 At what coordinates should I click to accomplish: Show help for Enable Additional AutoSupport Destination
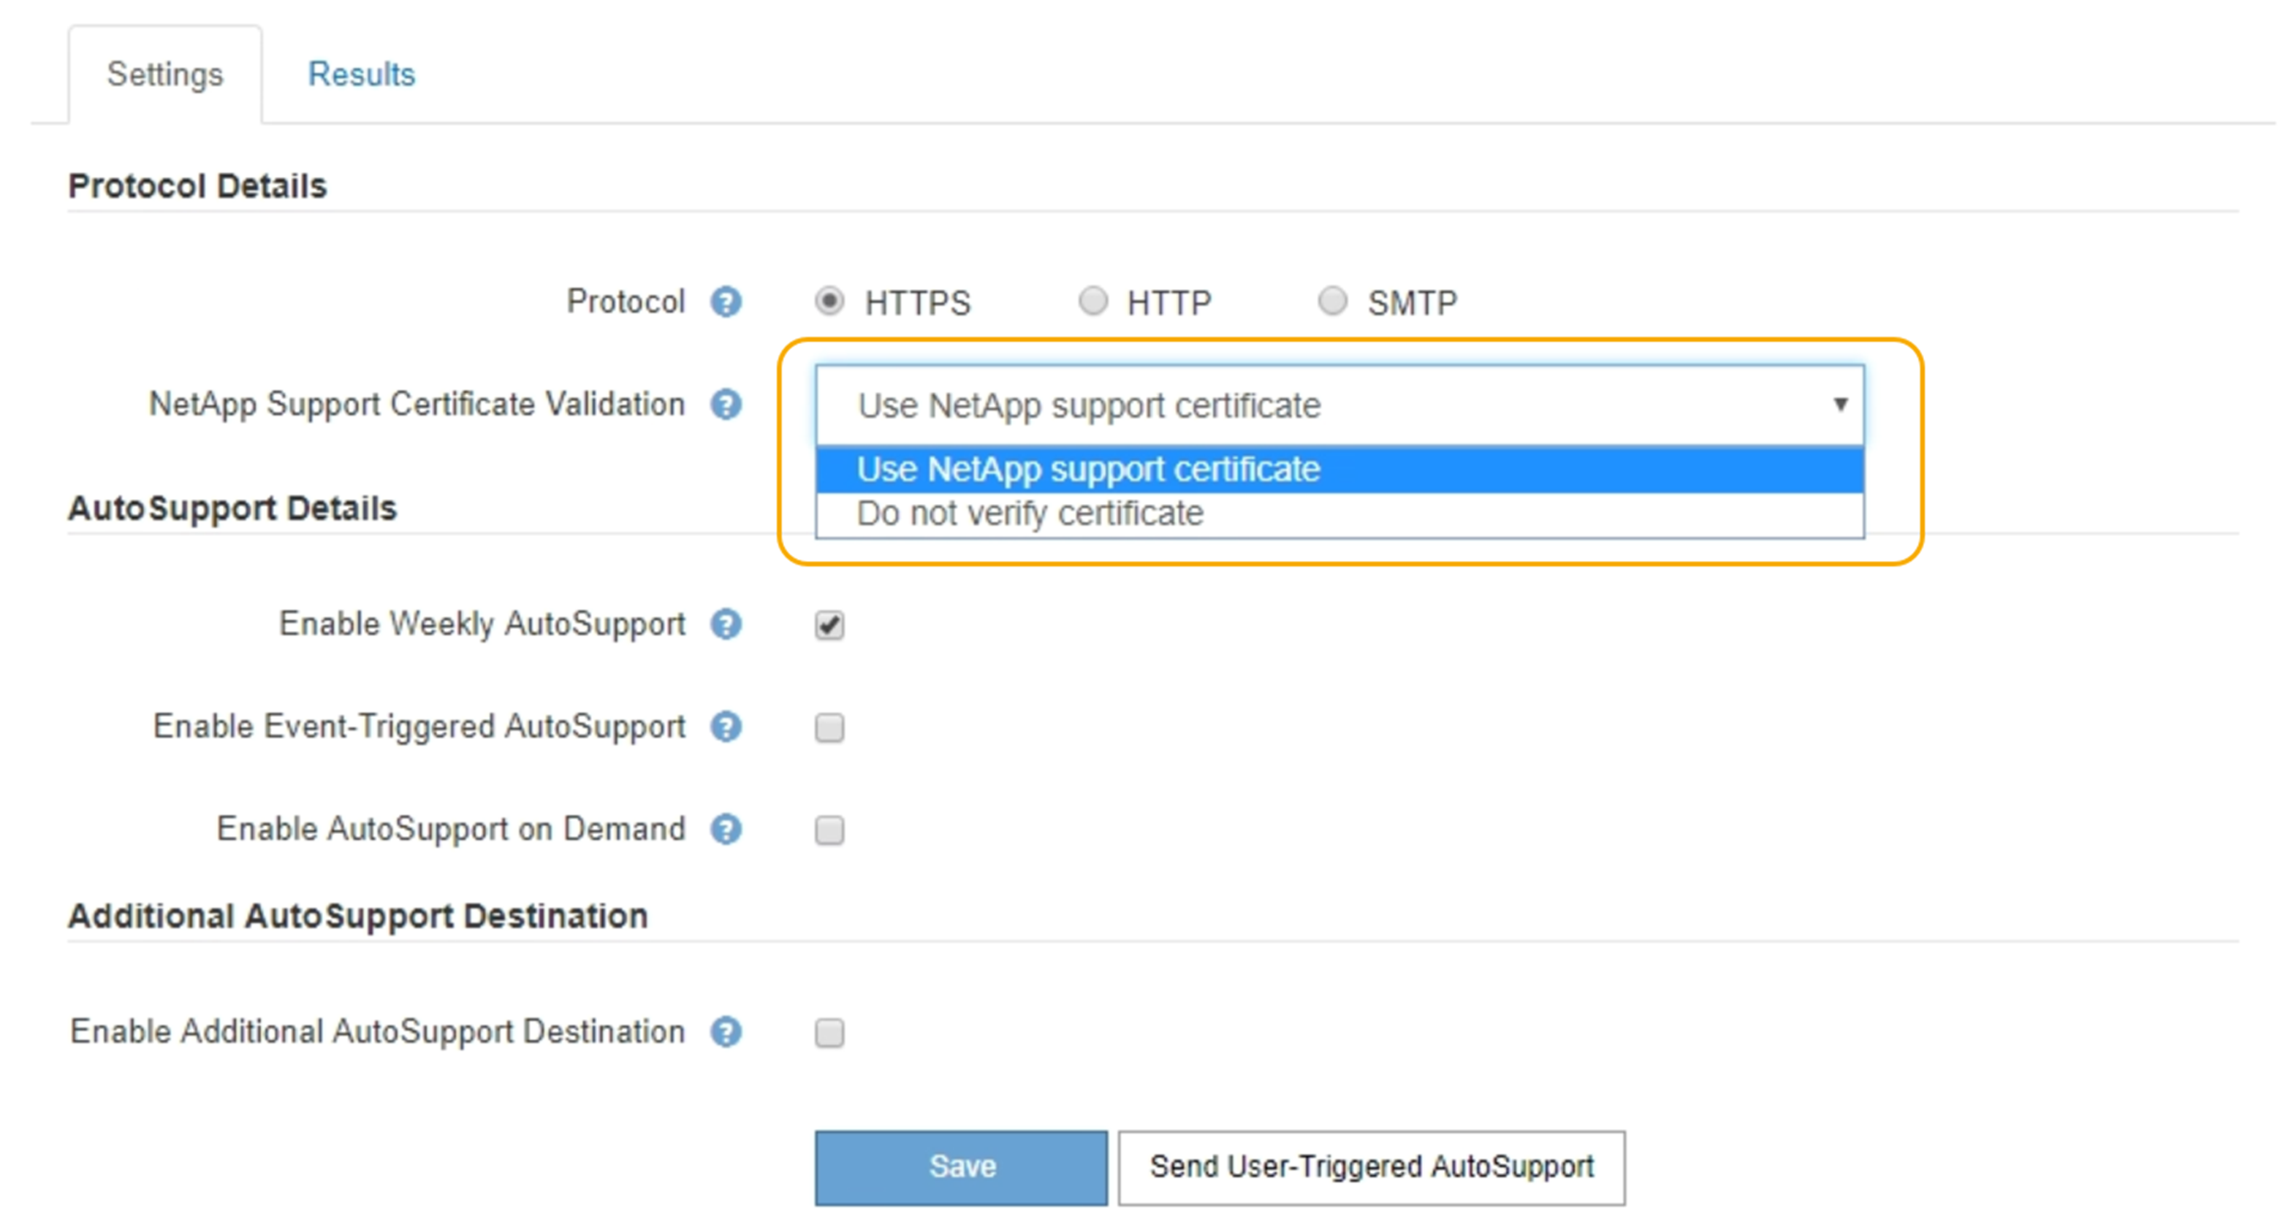pyautogui.click(x=726, y=1032)
